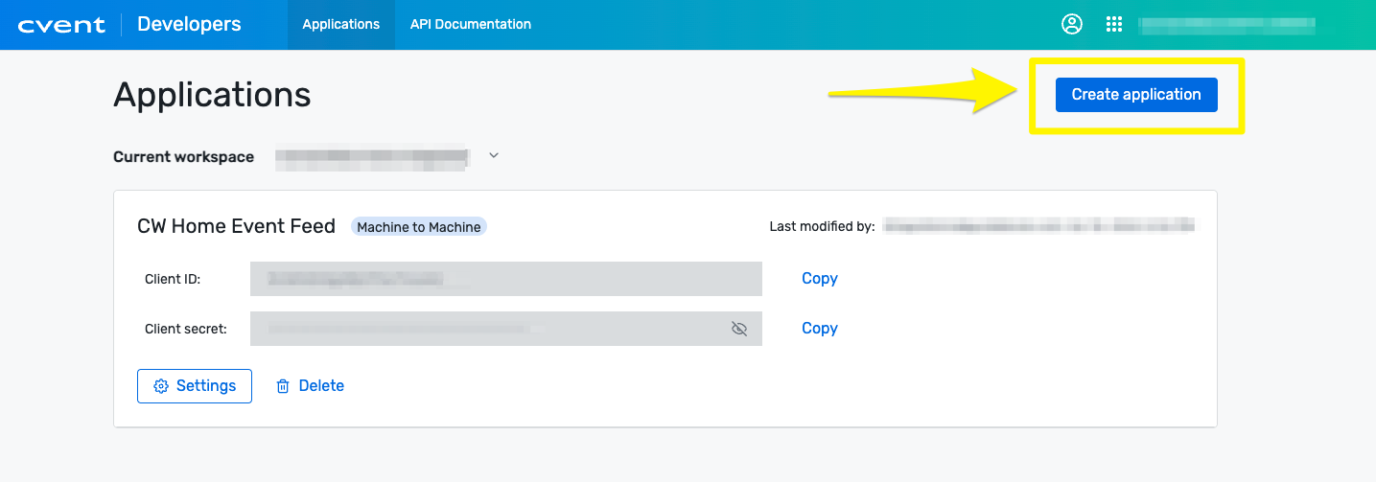The height and width of the screenshot is (482, 1376).
Task: Reveal client secret with eye icon
Action: coord(738,329)
